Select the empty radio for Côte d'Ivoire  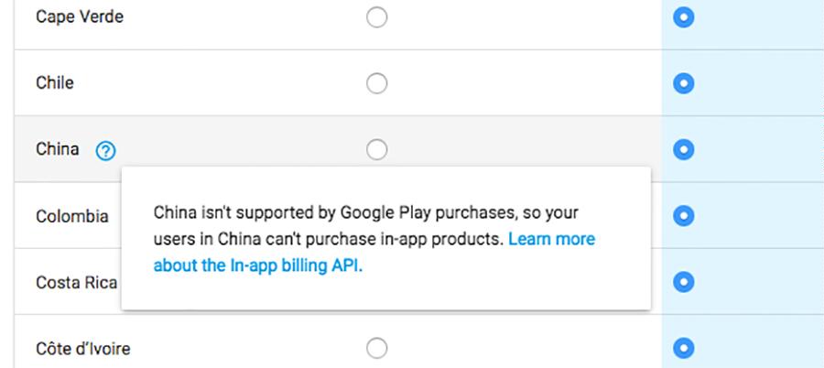377,349
